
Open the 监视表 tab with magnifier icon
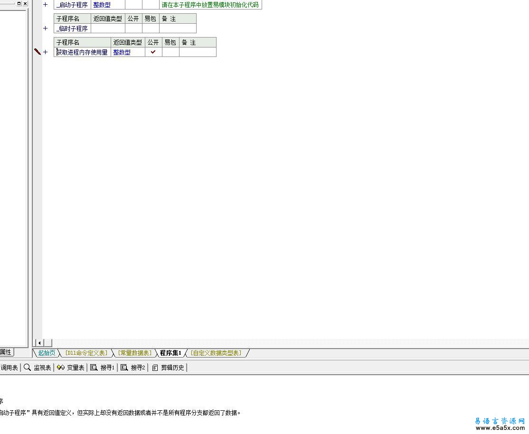(x=38, y=368)
